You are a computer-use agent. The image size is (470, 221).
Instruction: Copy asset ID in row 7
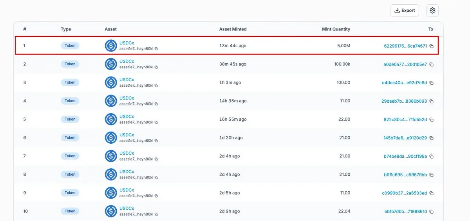(x=156, y=159)
